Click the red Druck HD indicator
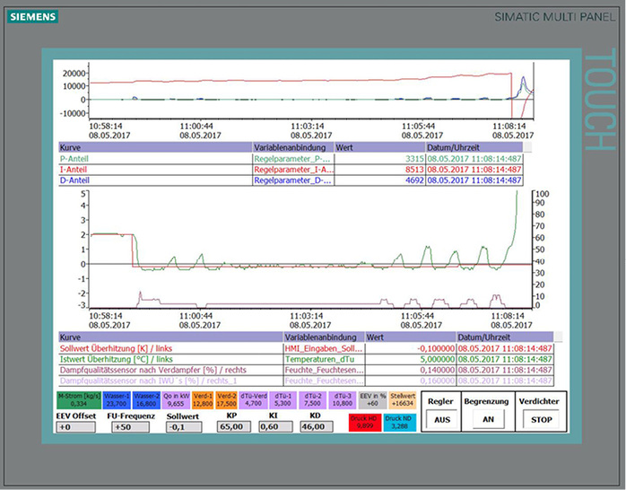This screenshot has width=626, height=490. tap(364, 422)
